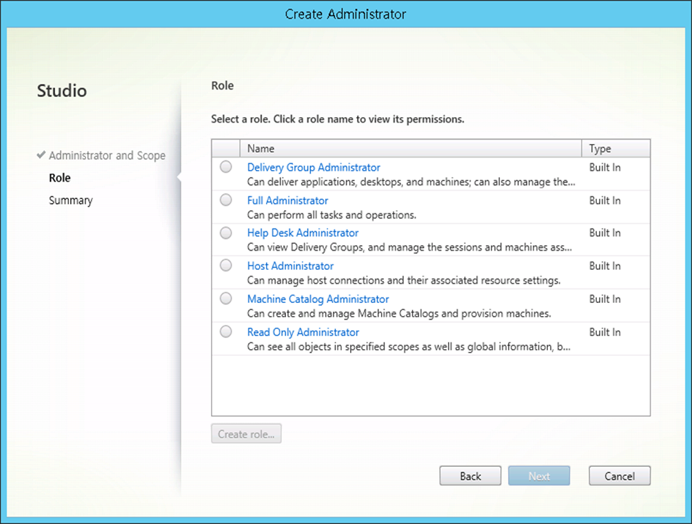View Full Administrator role permissions link
692x524 pixels.
click(287, 200)
